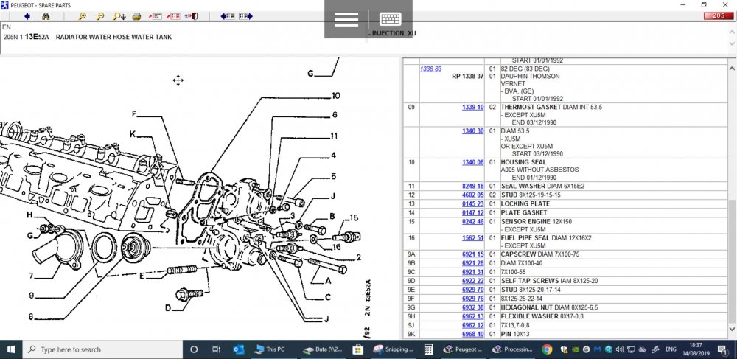Click the exit door toolbar icon
The height and width of the screenshot is (359, 737).
(x=192, y=16)
